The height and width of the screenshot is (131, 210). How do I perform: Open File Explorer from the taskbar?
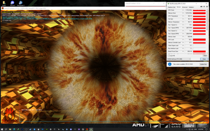coord(10,129)
